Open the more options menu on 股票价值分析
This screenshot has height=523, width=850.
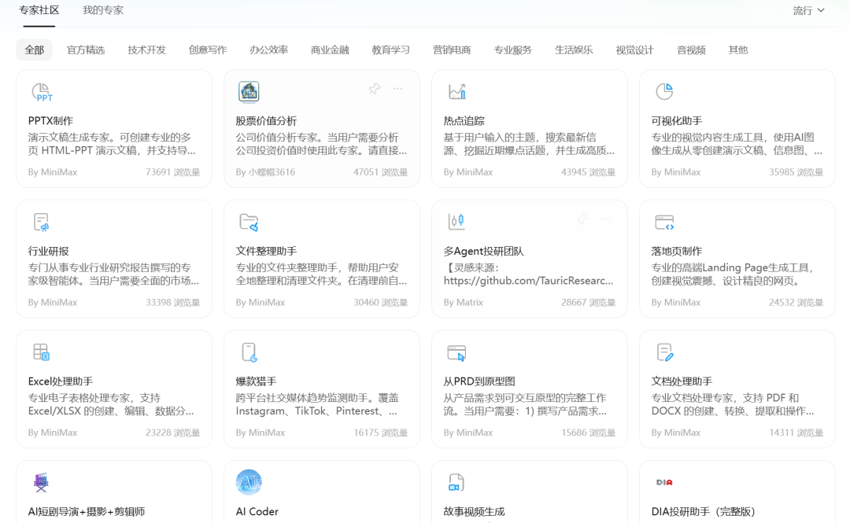[397, 89]
